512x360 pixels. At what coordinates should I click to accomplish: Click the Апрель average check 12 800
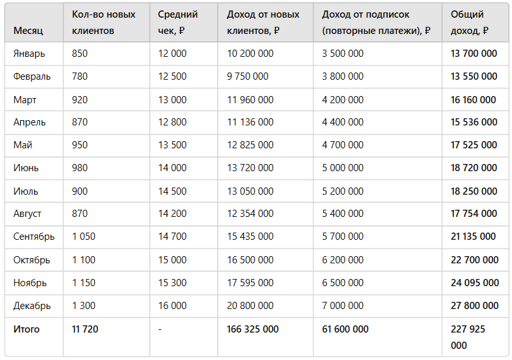[x=172, y=122]
